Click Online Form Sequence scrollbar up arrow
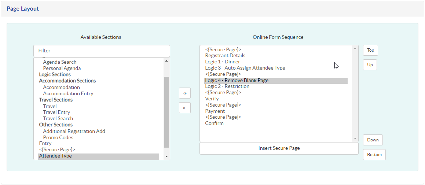This screenshot has width=425, height=185. (x=355, y=48)
